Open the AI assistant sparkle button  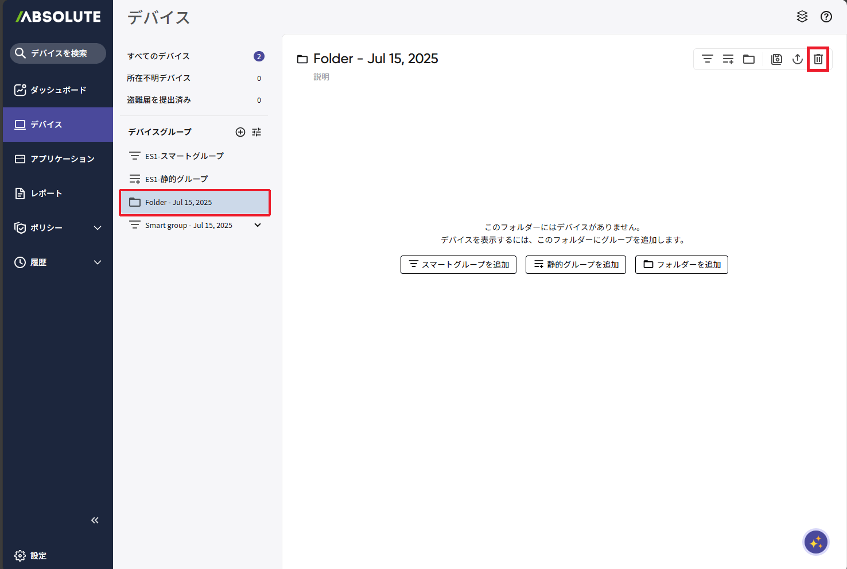click(815, 542)
